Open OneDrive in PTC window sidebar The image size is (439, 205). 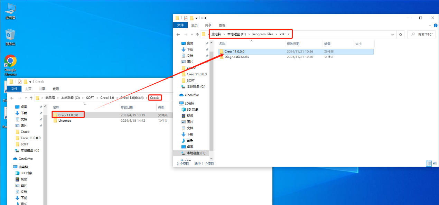pos(189,95)
